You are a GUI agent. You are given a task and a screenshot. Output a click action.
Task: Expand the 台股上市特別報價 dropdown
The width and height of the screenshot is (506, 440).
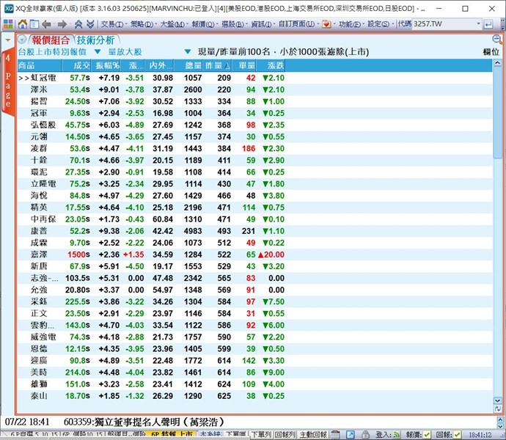pos(98,52)
